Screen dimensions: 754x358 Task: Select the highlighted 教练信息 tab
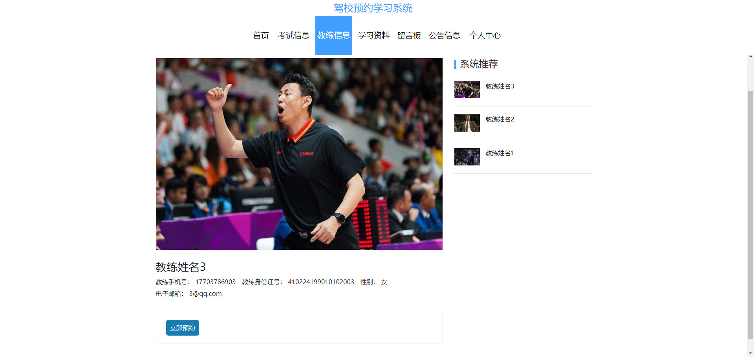pyautogui.click(x=334, y=35)
